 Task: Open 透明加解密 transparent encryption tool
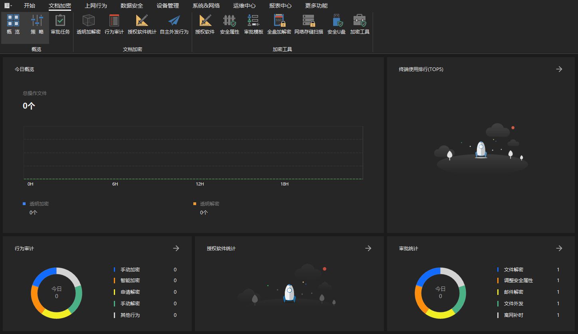[x=88, y=24]
